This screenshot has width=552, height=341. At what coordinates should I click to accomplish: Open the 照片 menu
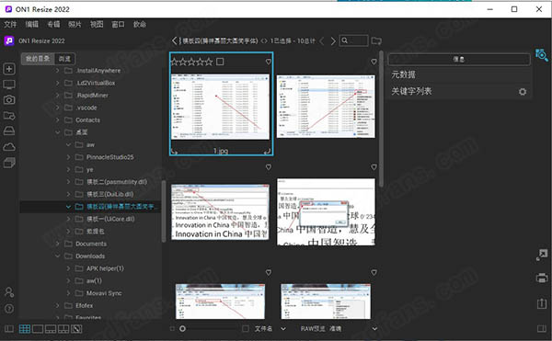click(75, 24)
